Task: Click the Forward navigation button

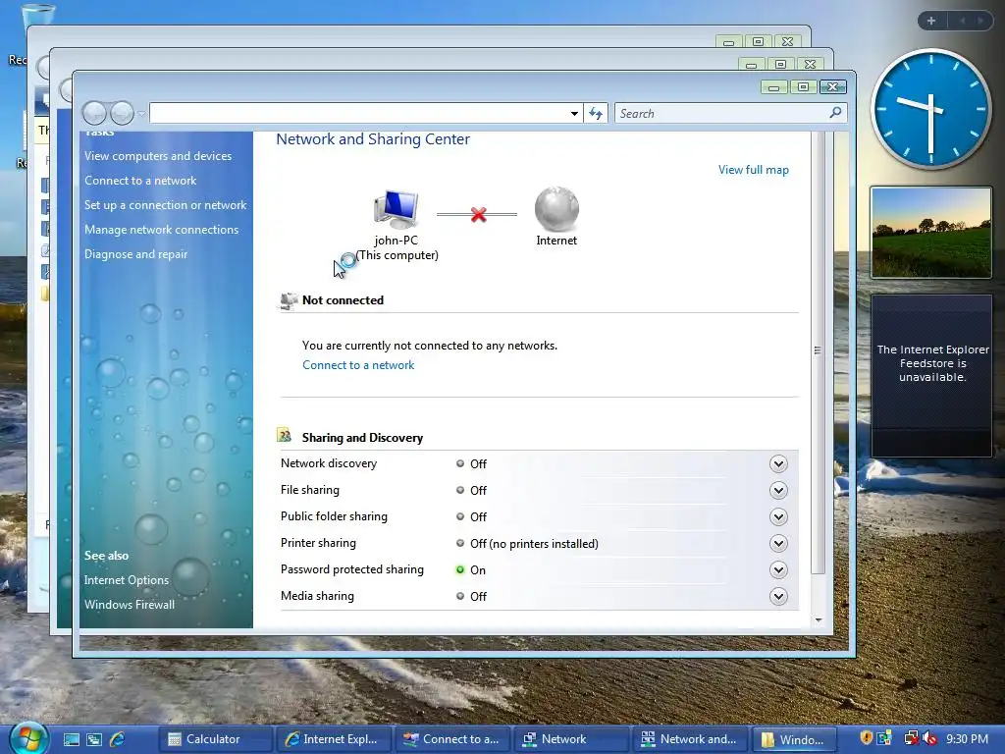Action: pos(122,114)
